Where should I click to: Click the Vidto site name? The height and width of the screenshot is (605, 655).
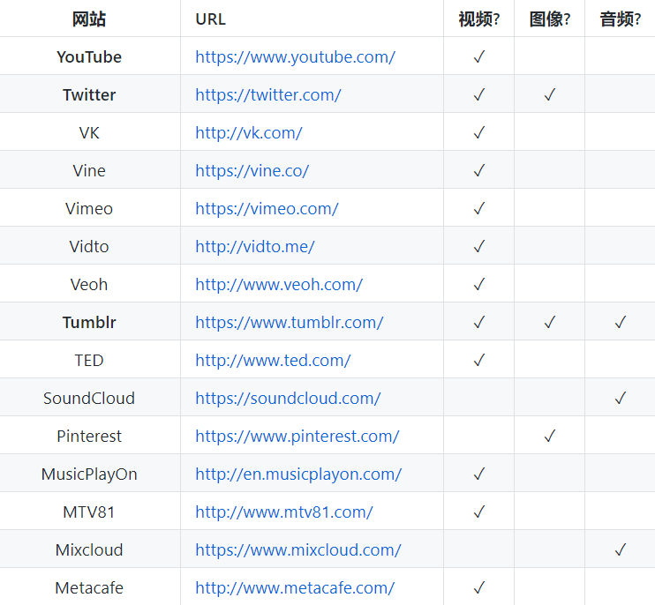click(x=89, y=247)
